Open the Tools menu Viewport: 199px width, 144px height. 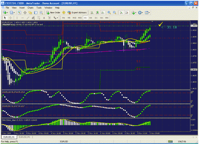point(39,8)
